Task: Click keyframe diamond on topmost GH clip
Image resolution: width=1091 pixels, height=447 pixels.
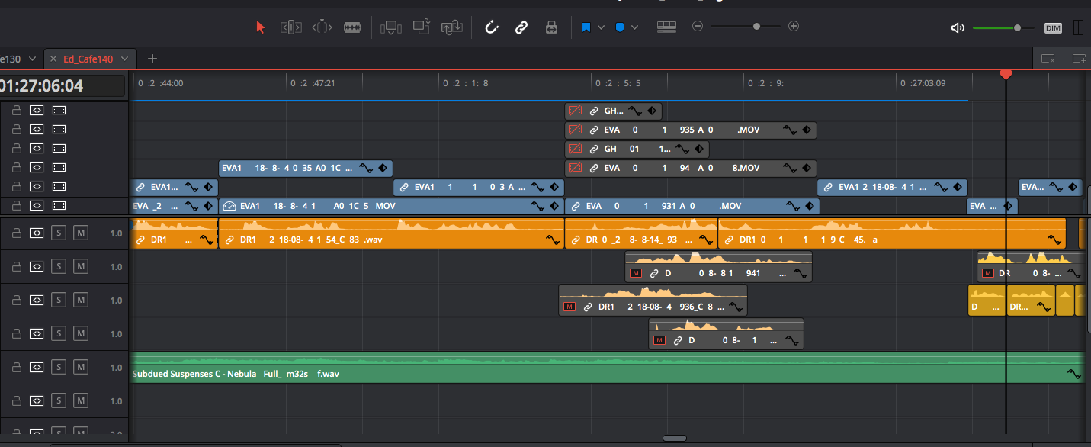Action: point(652,111)
